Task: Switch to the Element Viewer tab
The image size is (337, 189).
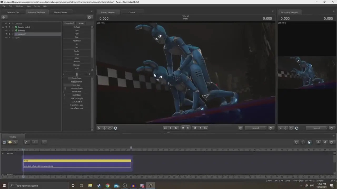Action: point(60,12)
